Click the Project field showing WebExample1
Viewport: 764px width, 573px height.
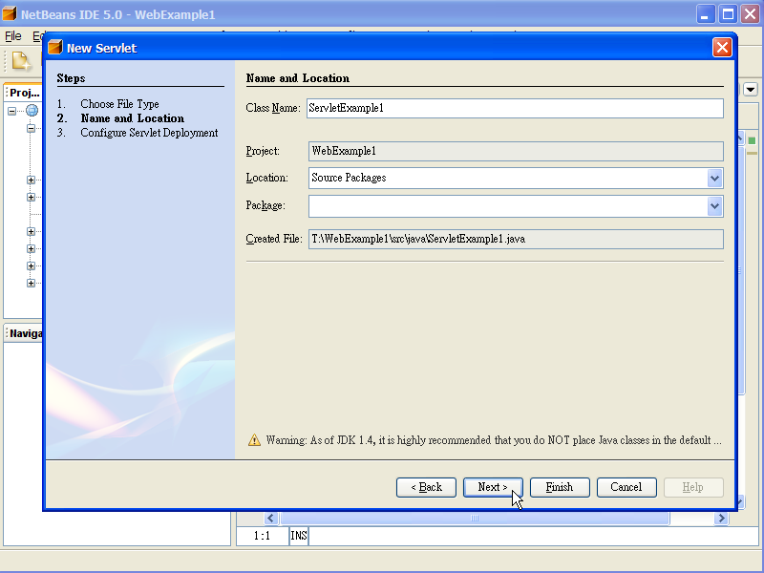[x=516, y=151]
